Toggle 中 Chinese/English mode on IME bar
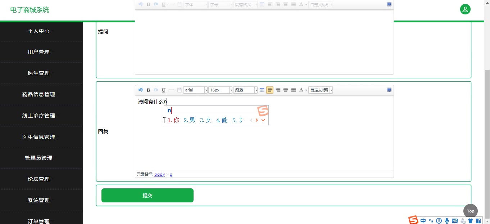 tap(423, 221)
